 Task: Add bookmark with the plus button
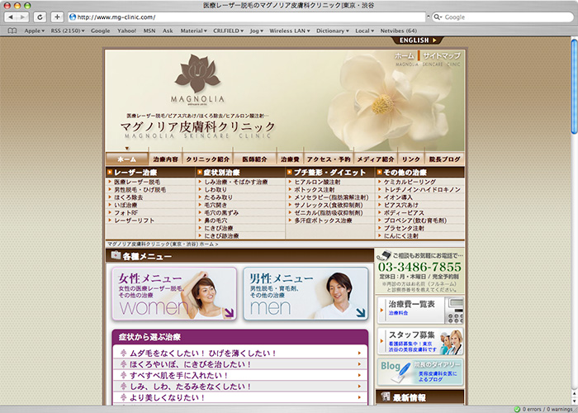(57, 17)
